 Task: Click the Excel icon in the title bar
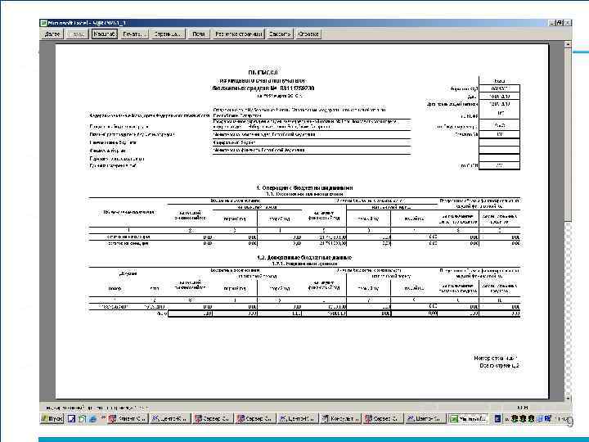43,23
